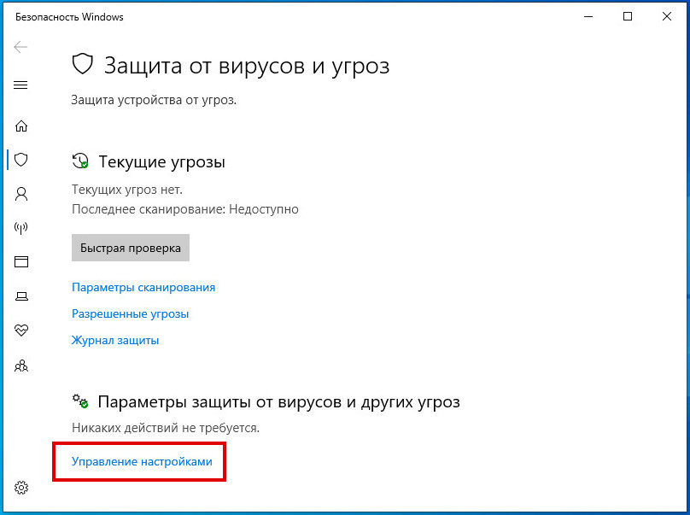The image size is (690, 515).
Task: Expand the hamburger navigation menu
Action: click(20, 85)
